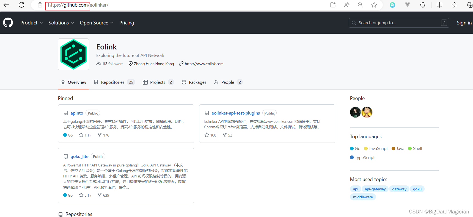Activate the Read Aloud icon

click(x=347, y=5)
